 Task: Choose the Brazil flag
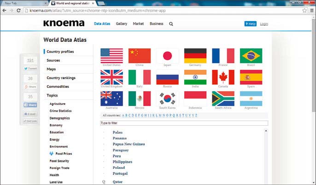coord(251,56)
